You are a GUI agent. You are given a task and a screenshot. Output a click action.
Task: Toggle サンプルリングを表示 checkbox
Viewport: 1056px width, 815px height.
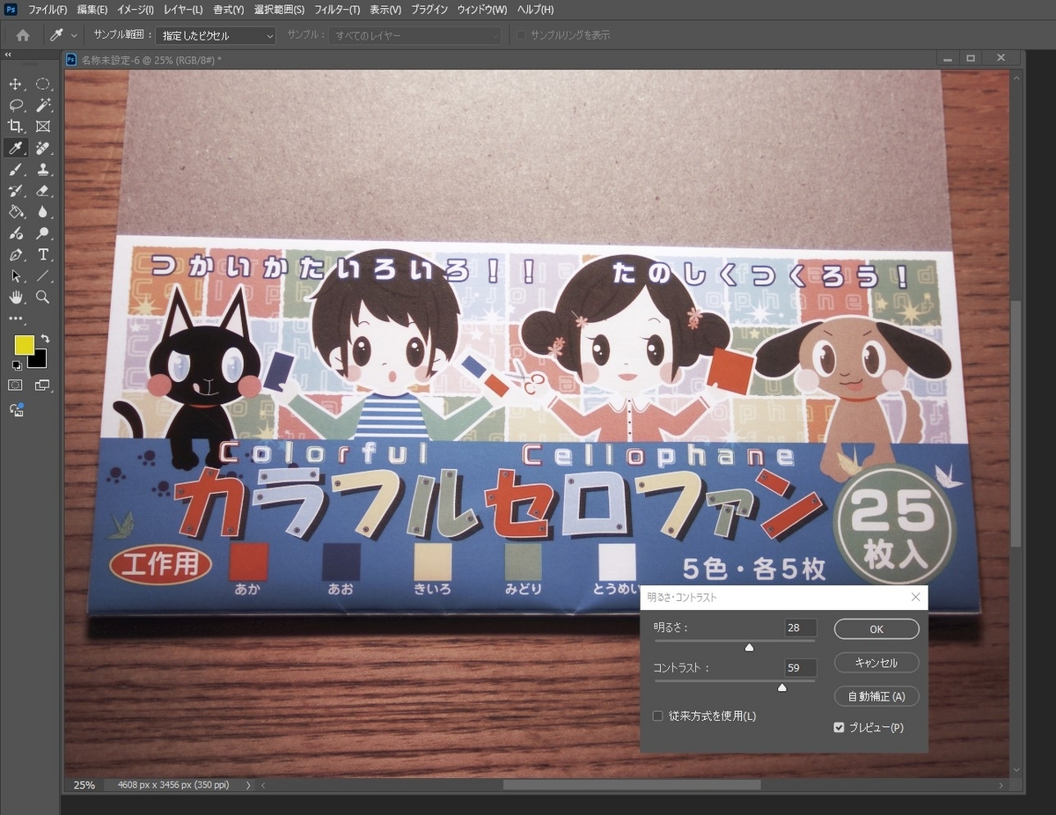pos(521,35)
